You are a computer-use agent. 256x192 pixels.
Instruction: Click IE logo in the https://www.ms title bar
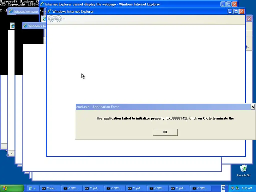(x=11, y=11)
